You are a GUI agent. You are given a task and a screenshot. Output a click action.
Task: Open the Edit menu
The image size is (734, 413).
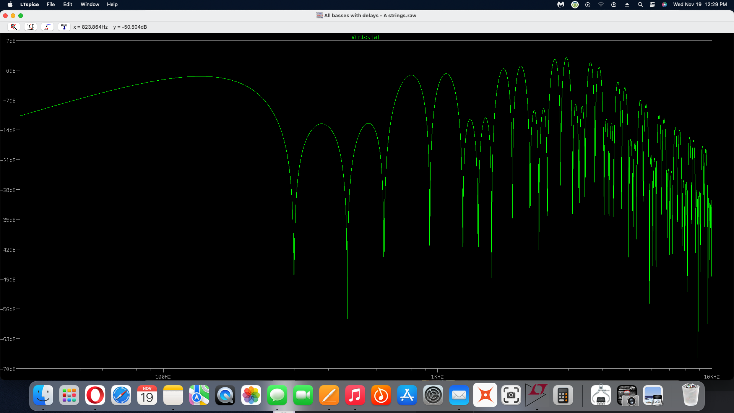pyautogui.click(x=68, y=5)
